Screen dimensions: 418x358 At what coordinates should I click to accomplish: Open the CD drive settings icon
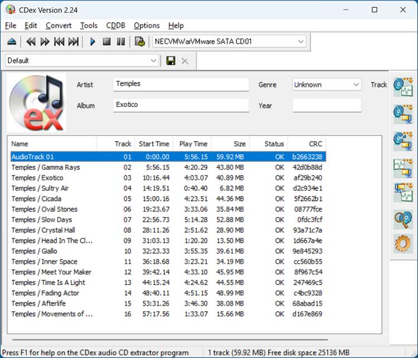(x=140, y=42)
